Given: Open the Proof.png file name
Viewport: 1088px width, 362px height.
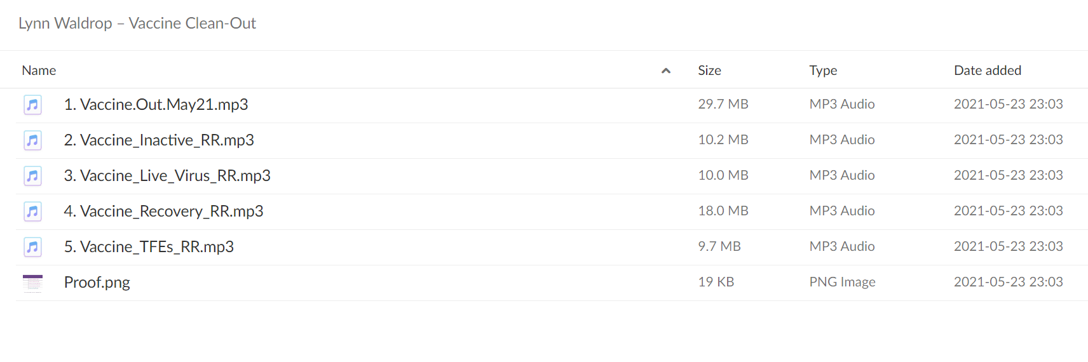Looking at the screenshot, I should point(97,282).
